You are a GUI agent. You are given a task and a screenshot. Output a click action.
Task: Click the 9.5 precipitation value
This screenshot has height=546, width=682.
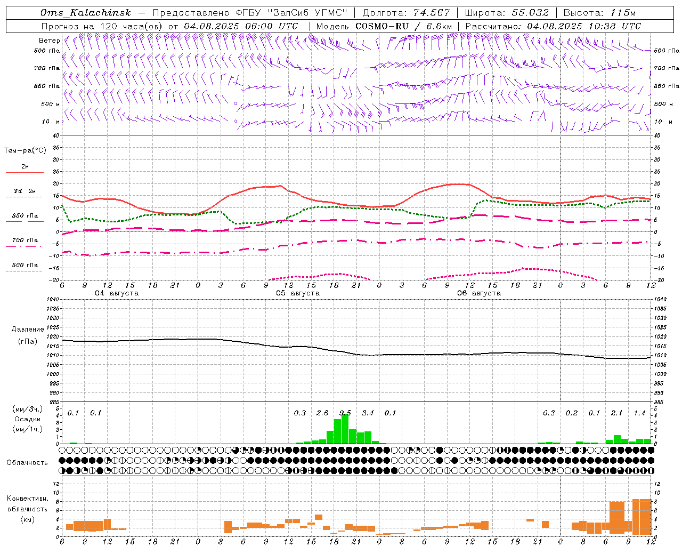coord(345,413)
